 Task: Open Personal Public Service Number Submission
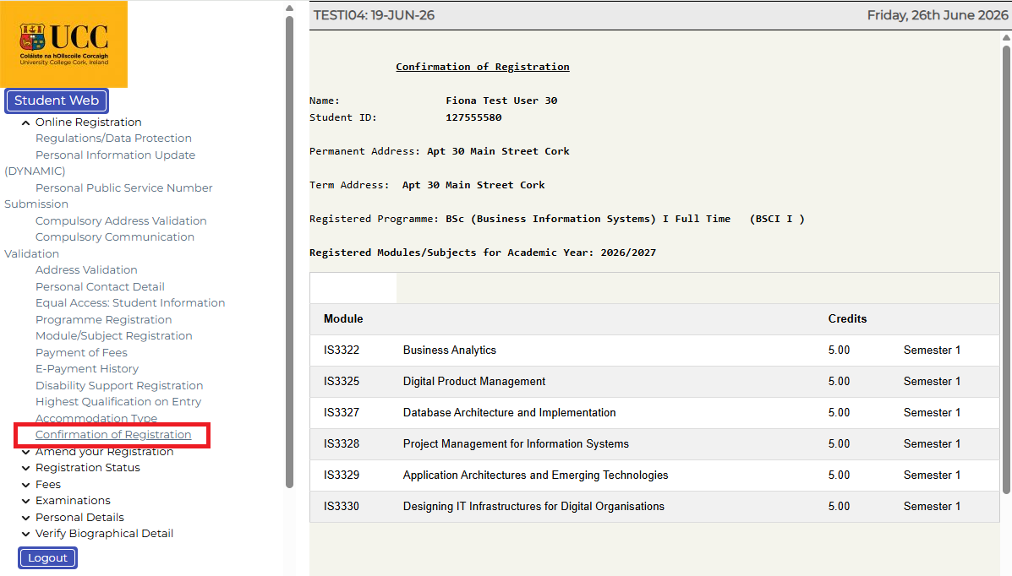point(124,187)
